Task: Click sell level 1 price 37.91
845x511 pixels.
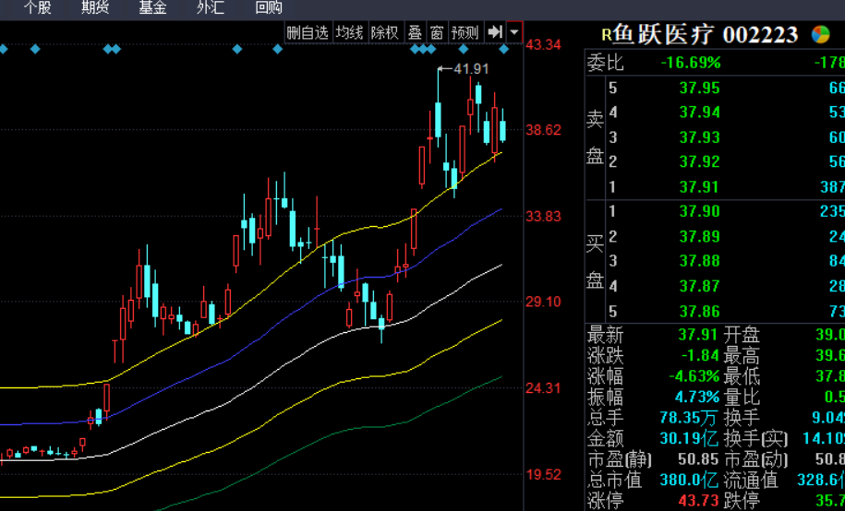Action: click(699, 187)
